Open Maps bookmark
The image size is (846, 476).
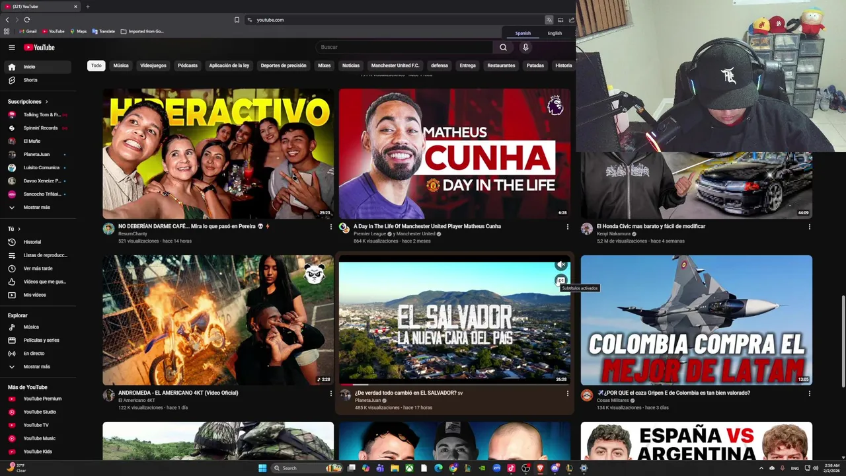coord(78,31)
